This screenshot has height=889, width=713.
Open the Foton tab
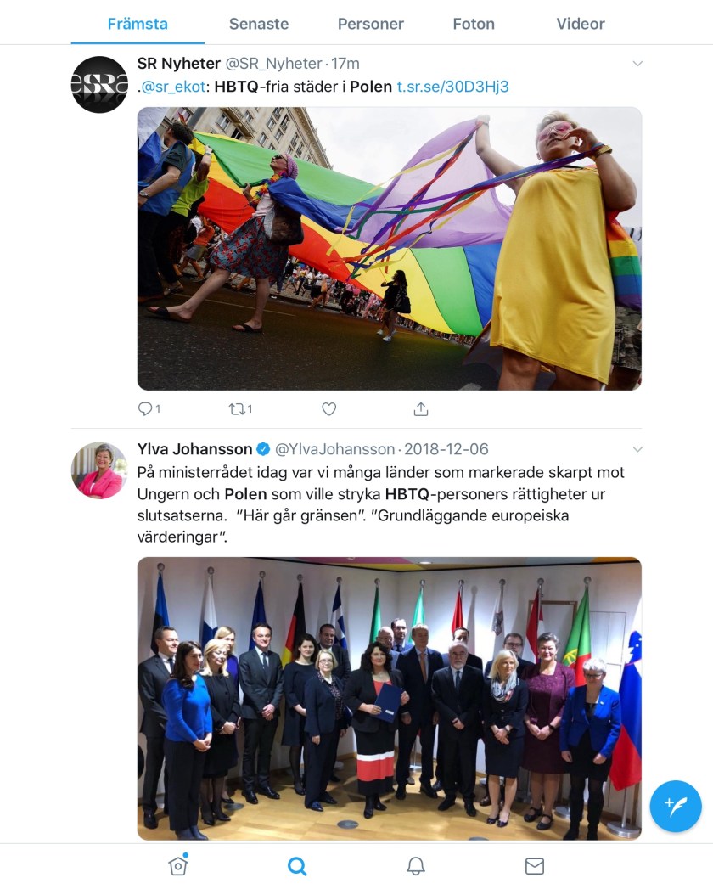tap(474, 24)
